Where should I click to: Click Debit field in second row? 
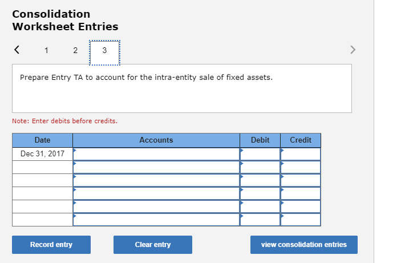tap(260, 167)
